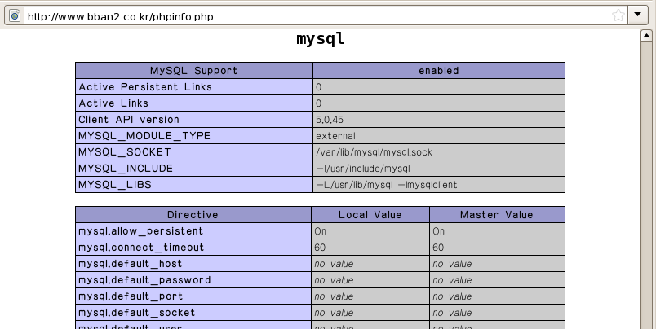Viewport: 656px width, 329px height.
Task: Click the version value '5.0.45'
Action: point(330,120)
